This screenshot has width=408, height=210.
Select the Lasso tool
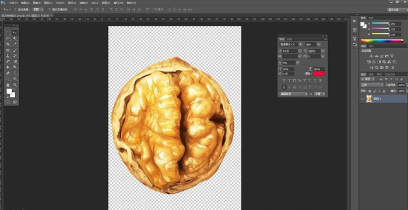point(8,38)
